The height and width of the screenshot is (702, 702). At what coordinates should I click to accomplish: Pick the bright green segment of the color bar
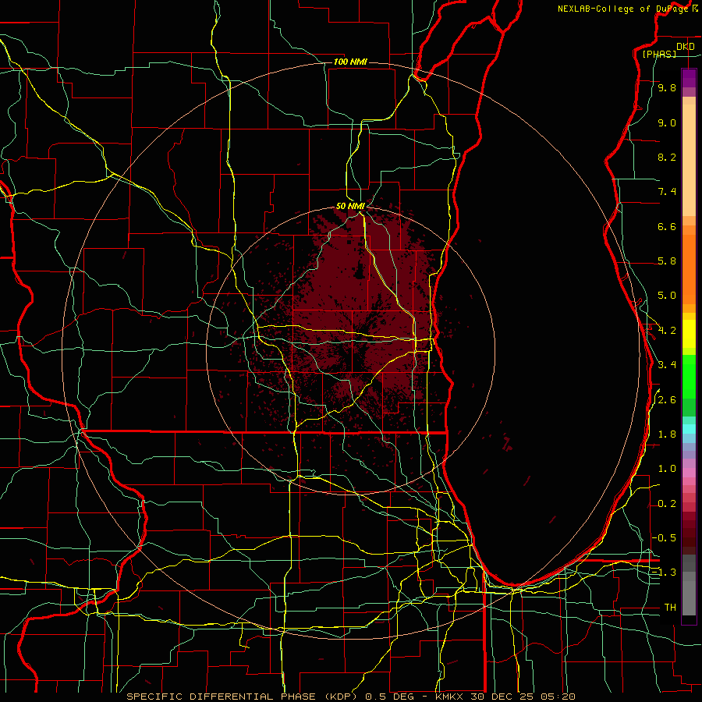pyautogui.click(x=689, y=377)
